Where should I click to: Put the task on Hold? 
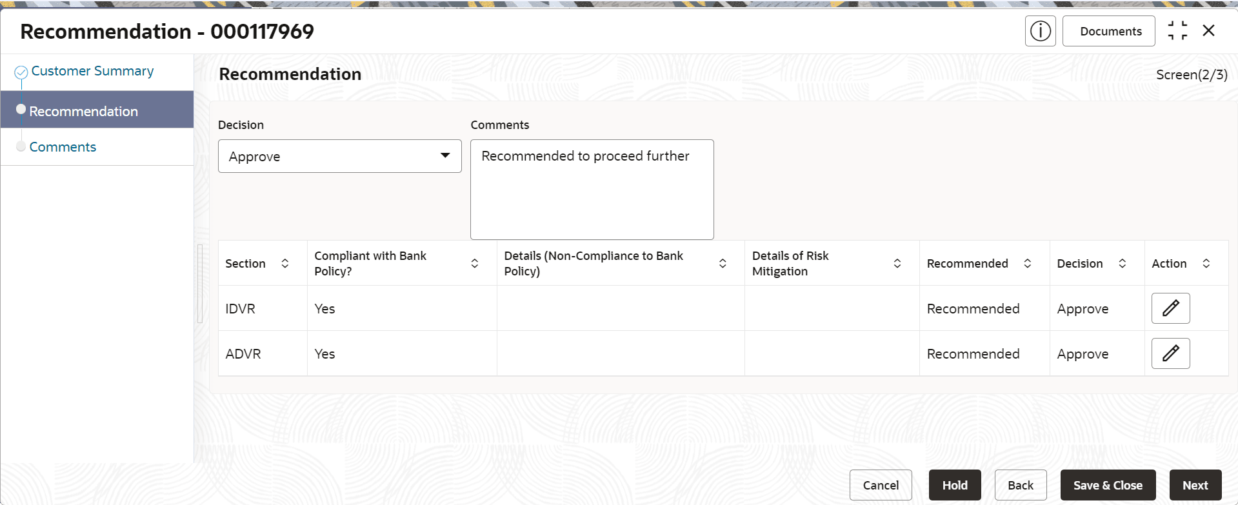pyautogui.click(x=955, y=485)
